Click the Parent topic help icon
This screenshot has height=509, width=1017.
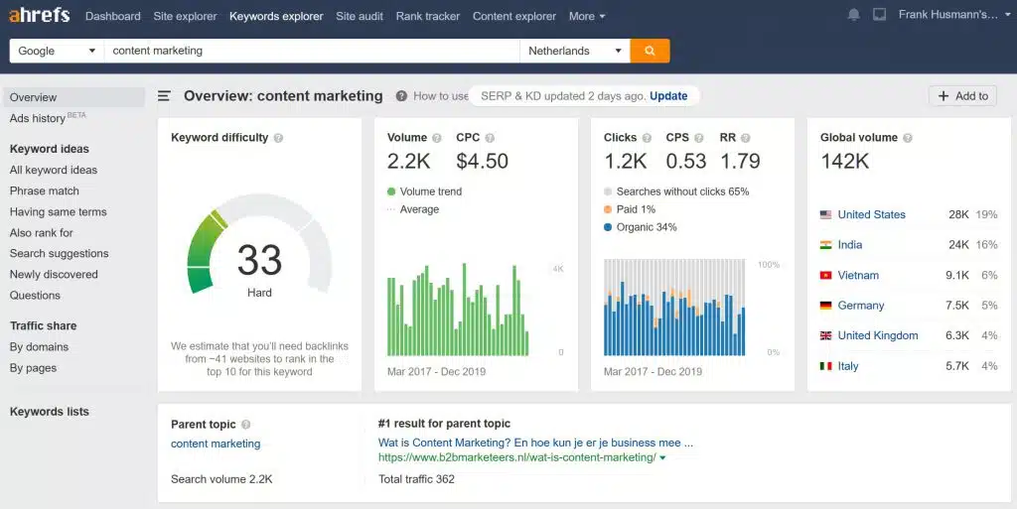(246, 425)
